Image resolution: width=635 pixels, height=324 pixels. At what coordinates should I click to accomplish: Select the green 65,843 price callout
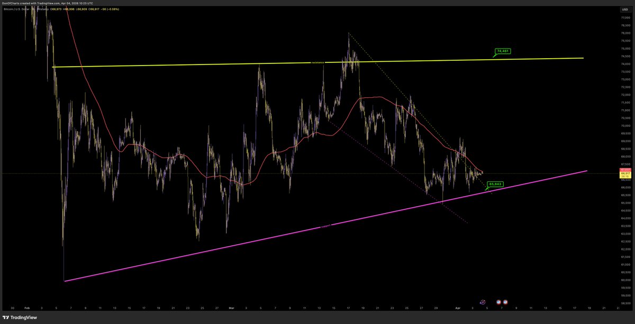click(494, 184)
